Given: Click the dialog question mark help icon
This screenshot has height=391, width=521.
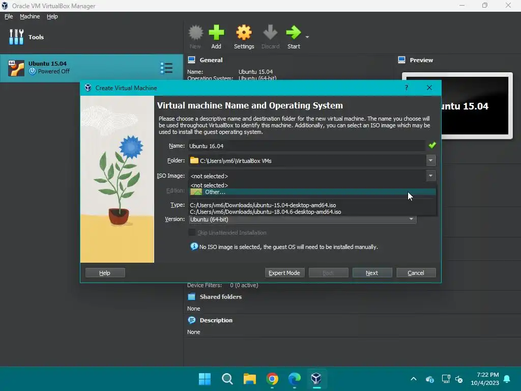Looking at the screenshot, I should (x=407, y=88).
